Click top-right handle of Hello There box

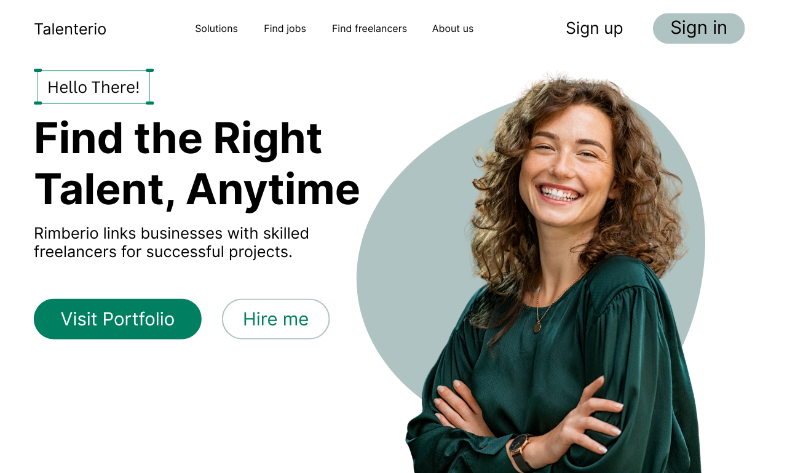coord(150,71)
